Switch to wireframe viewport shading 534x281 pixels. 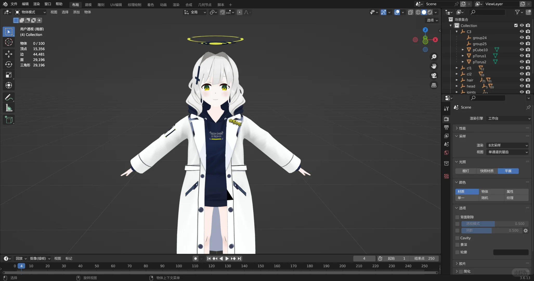pos(418,12)
